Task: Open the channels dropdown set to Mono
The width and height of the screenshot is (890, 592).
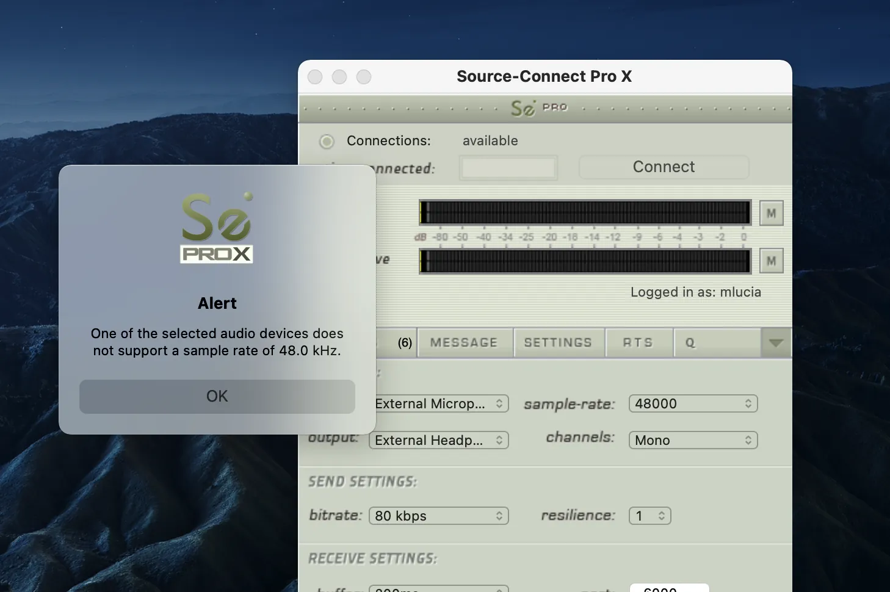Action: (x=693, y=440)
